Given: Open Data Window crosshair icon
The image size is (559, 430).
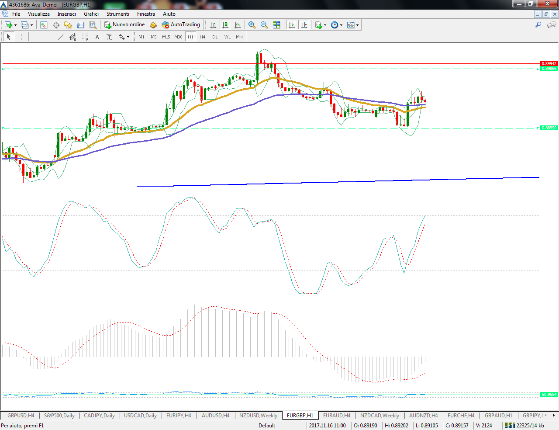Looking at the screenshot, I should 56,25.
